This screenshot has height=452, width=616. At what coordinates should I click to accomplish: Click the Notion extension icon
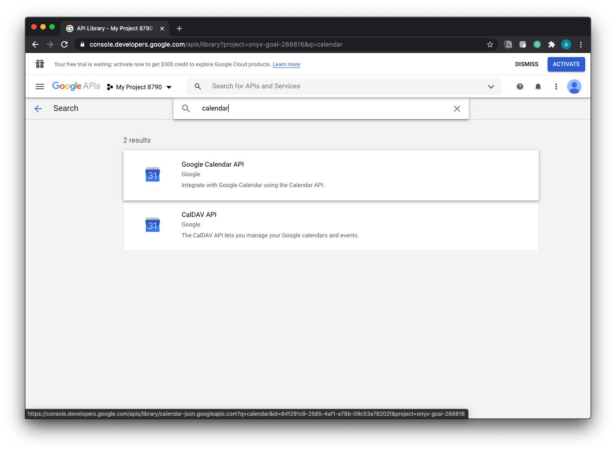508,44
